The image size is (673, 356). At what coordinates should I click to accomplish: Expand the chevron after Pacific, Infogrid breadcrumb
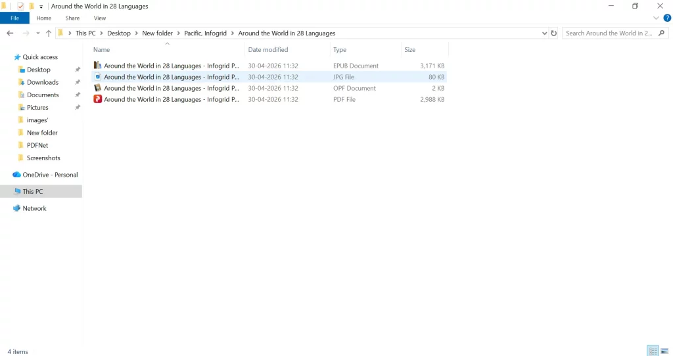coord(232,33)
